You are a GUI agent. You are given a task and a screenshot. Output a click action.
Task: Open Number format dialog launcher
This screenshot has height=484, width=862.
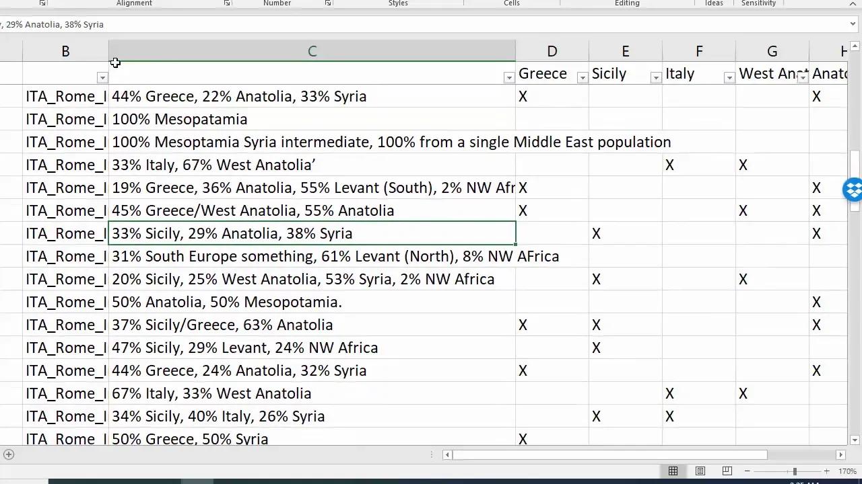[328, 3]
